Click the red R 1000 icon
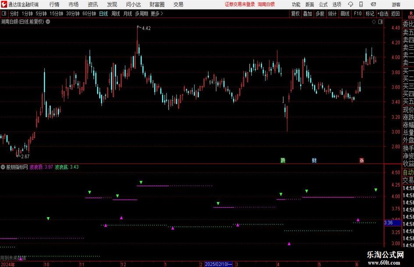This screenshot has width=414, height=267. pyautogui.click(x=411, y=15)
